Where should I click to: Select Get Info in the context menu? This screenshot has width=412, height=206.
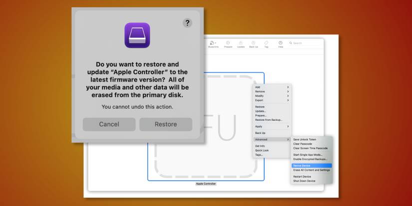point(272,146)
